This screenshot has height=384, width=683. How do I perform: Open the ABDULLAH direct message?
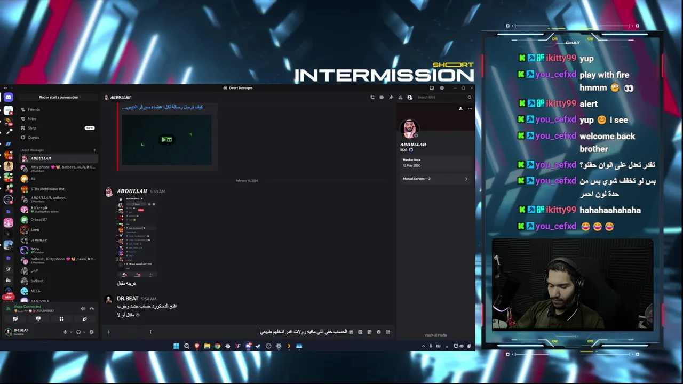tap(58, 158)
